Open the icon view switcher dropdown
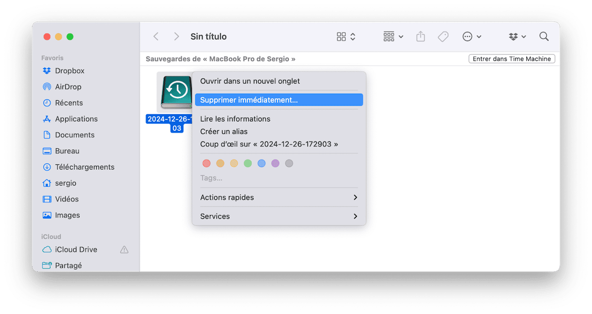This screenshot has height=314, width=592. pyautogui.click(x=346, y=36)
